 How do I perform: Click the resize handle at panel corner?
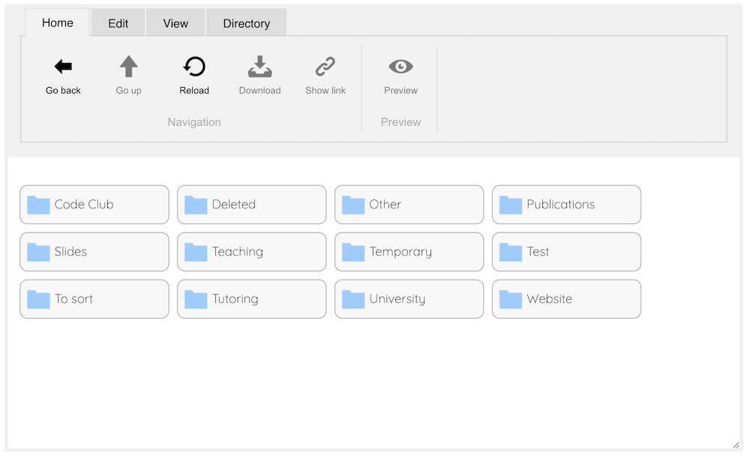[736, 445]
